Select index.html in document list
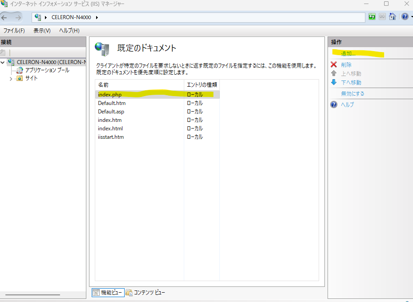Viewport: 413px width, 302px height. 158,128
